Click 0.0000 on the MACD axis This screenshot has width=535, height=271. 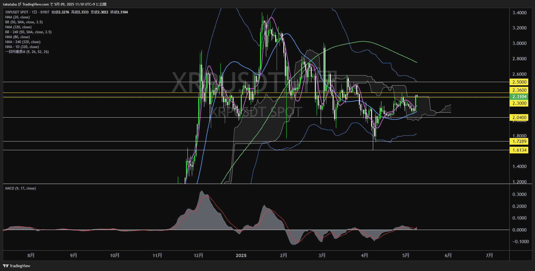point(520,230)
